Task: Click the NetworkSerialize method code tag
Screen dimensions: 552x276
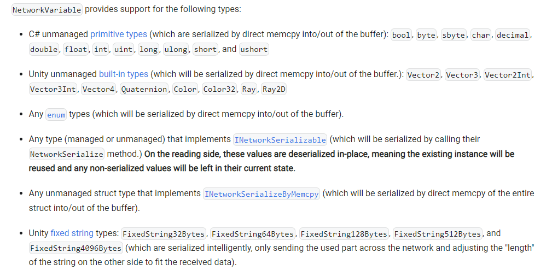Action: 67,154
